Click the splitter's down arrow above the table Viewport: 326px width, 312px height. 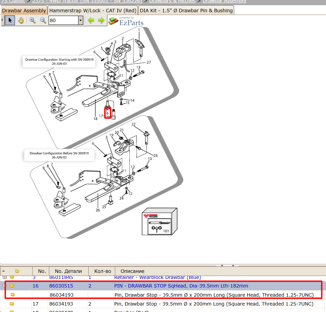click(x=233, y=265)
